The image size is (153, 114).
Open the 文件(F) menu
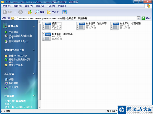6,6
